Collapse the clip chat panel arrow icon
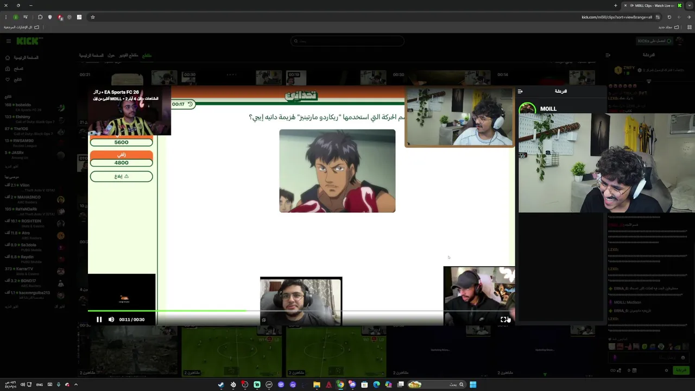 click(520, 91)
